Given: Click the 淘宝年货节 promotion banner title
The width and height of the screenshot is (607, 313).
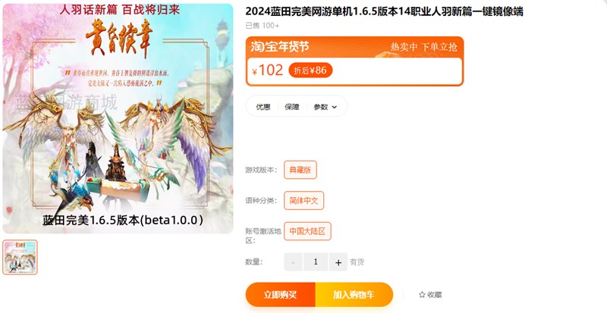Looking at the screenshot, I should pyautogui.click(x=280, y=47).
